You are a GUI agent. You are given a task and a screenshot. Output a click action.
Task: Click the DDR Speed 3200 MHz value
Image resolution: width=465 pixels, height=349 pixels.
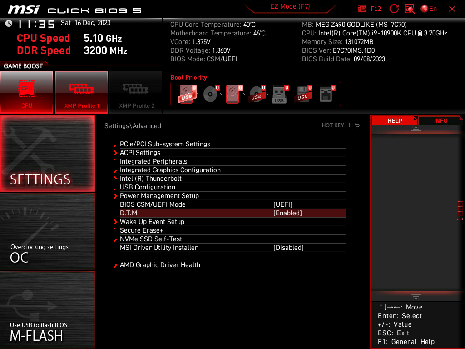[105, 50]
